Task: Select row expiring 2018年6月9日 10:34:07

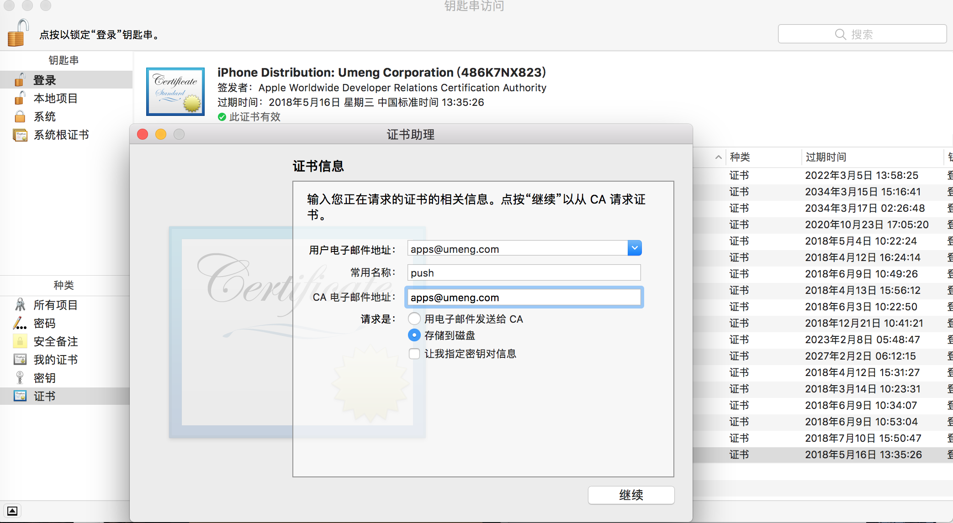Action: pyautogui.click(x=823, y=405)
